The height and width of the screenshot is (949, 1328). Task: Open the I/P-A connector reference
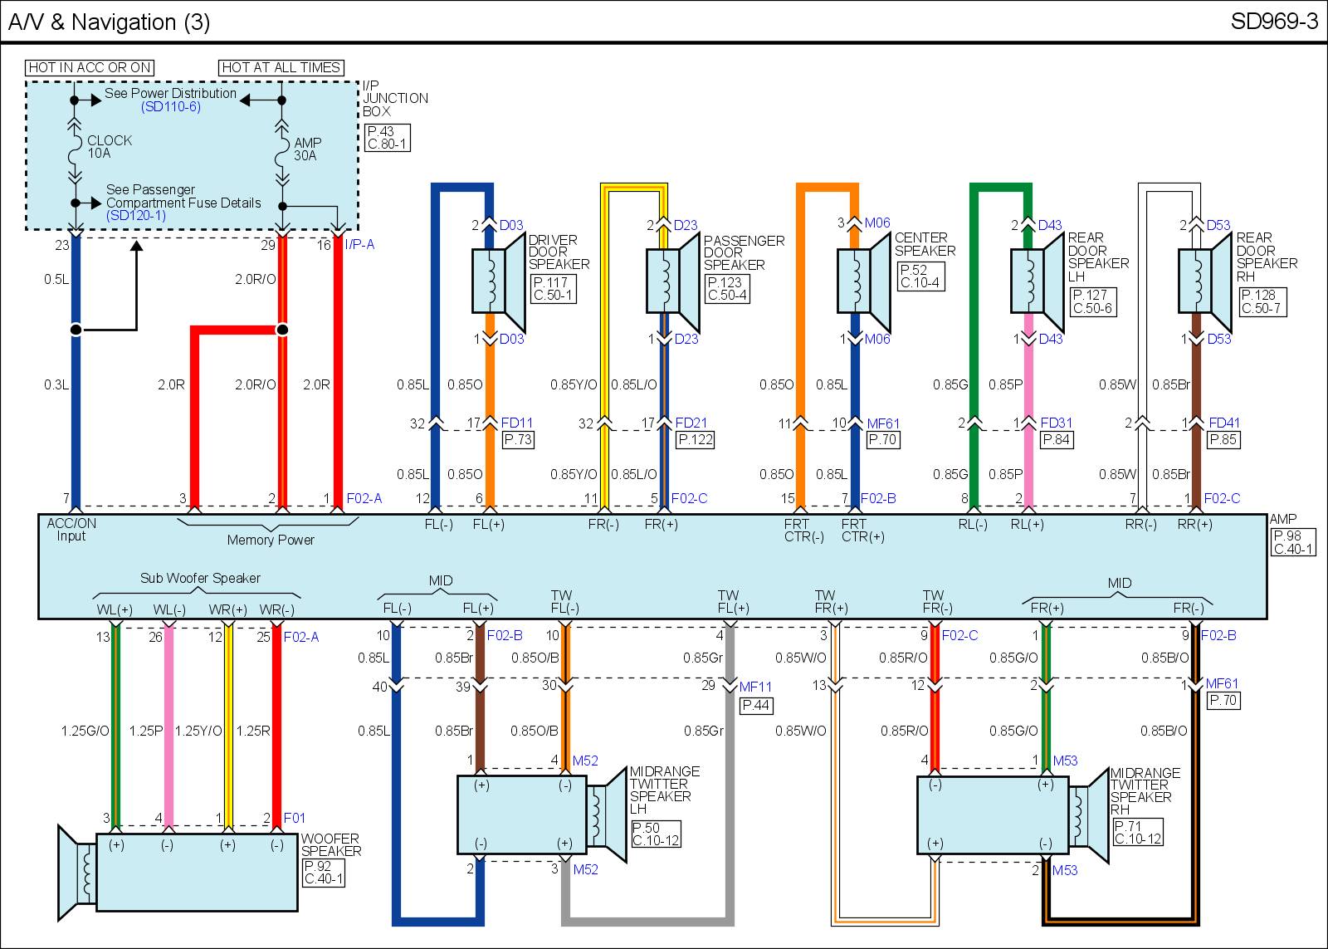[359, 245]
